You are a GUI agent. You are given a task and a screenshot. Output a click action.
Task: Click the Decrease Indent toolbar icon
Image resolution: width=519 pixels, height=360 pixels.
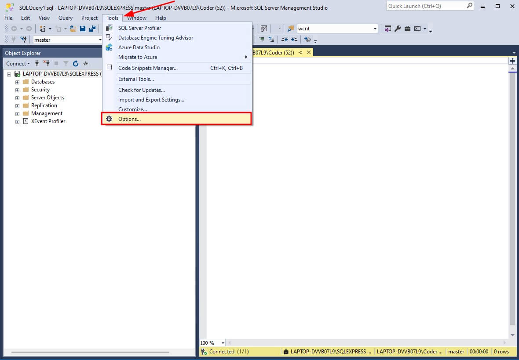[284, 40]
